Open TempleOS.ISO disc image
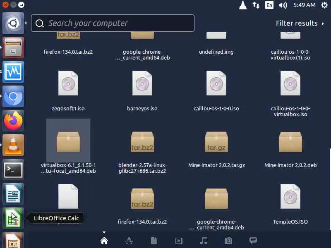Screen dimensions: 331x248 (290, 196)
